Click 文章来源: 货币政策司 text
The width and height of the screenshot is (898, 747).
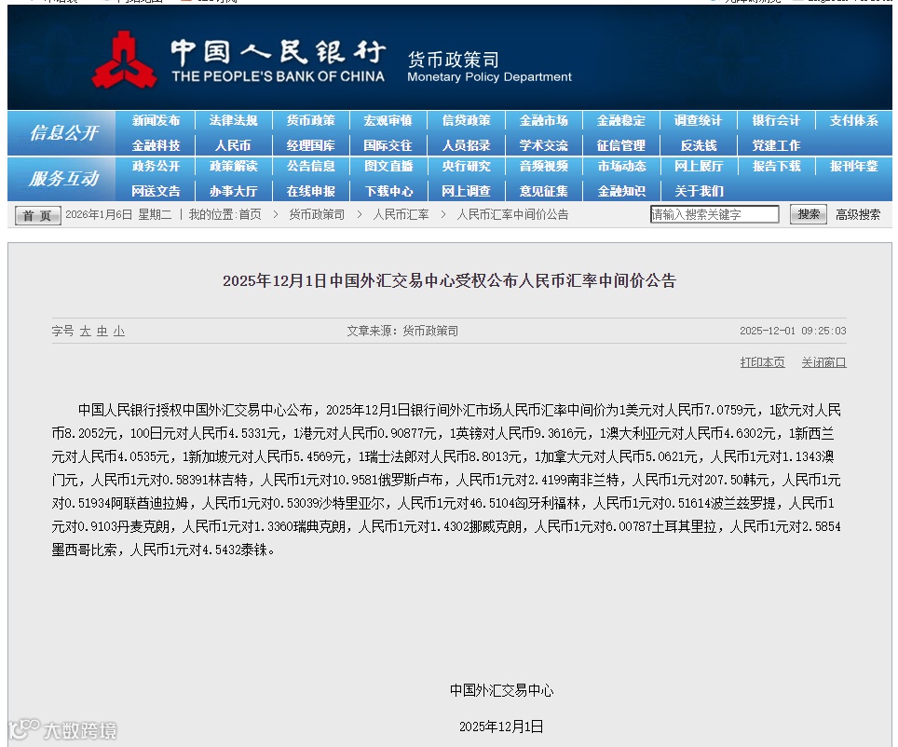coord(402,331)
